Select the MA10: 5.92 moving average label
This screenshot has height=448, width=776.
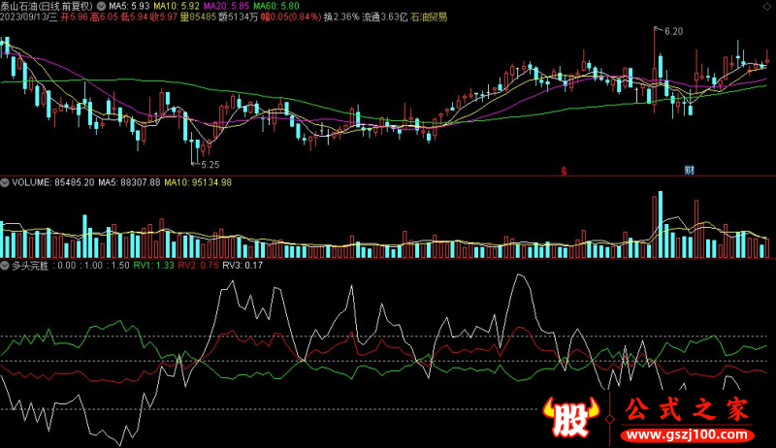177,6
